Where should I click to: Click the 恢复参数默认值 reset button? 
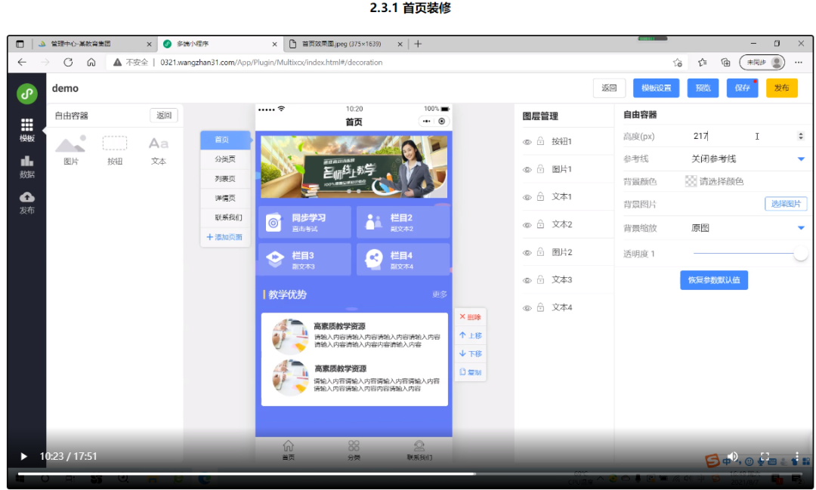tap(713, 280)
